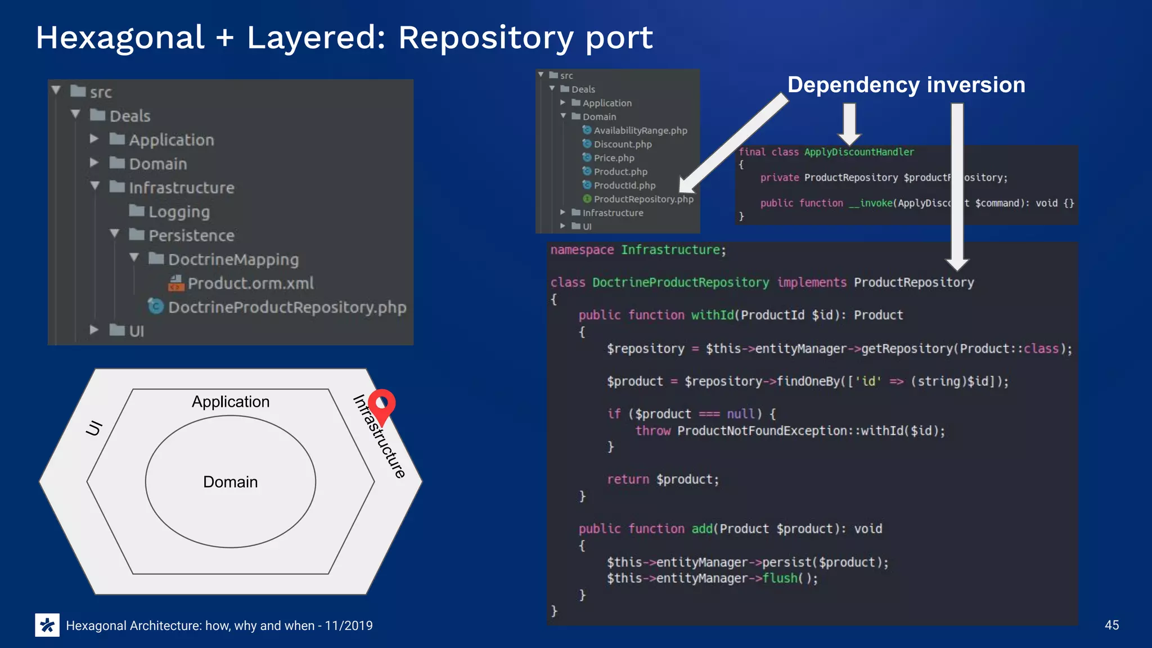Expand the Application folder in large tree
The width and height of the screenshot is (1152, 648).
(94, 139)
